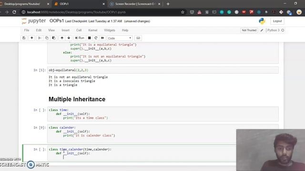Click the edit pencil icon near Python 3
Viewport: 305px width, 171px height.
(x=262, y=30)
